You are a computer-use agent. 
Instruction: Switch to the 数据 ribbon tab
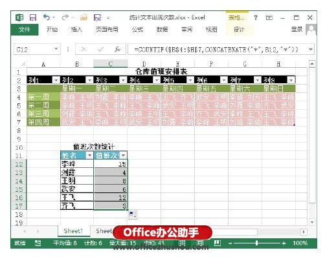click(x=162, y=30)
